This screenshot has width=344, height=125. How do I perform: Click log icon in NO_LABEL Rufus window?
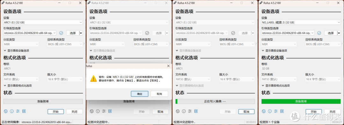(x=282, y=111)
